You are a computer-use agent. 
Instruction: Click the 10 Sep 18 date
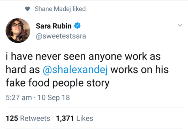54,98
